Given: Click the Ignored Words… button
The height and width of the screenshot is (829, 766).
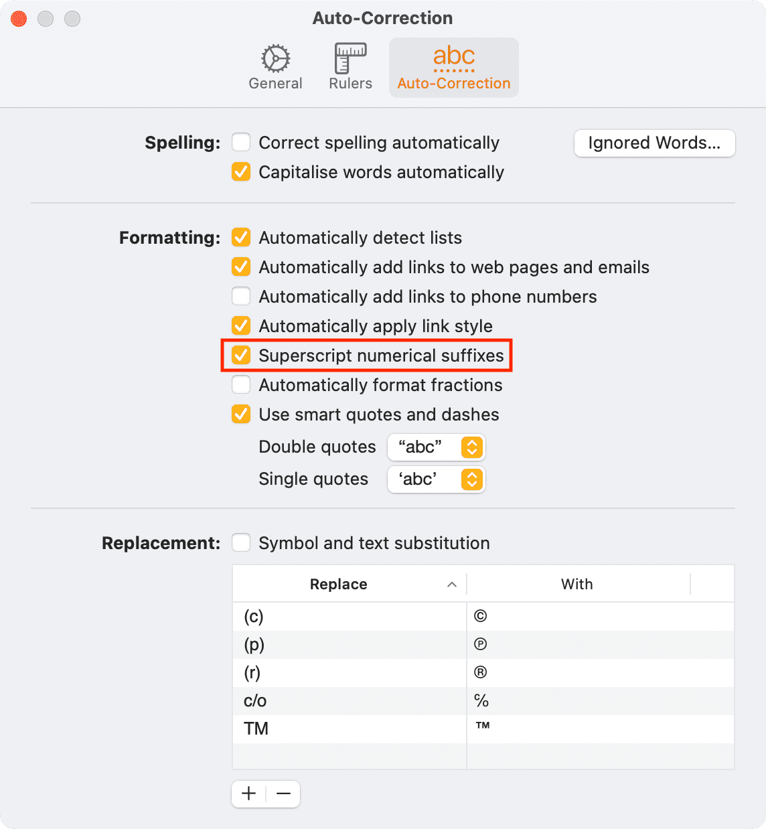Looking at the screenshot, I should point(655,143).
